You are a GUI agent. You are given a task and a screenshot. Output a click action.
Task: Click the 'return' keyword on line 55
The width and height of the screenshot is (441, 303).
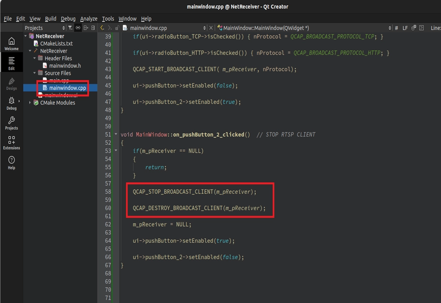click(154, 167)
